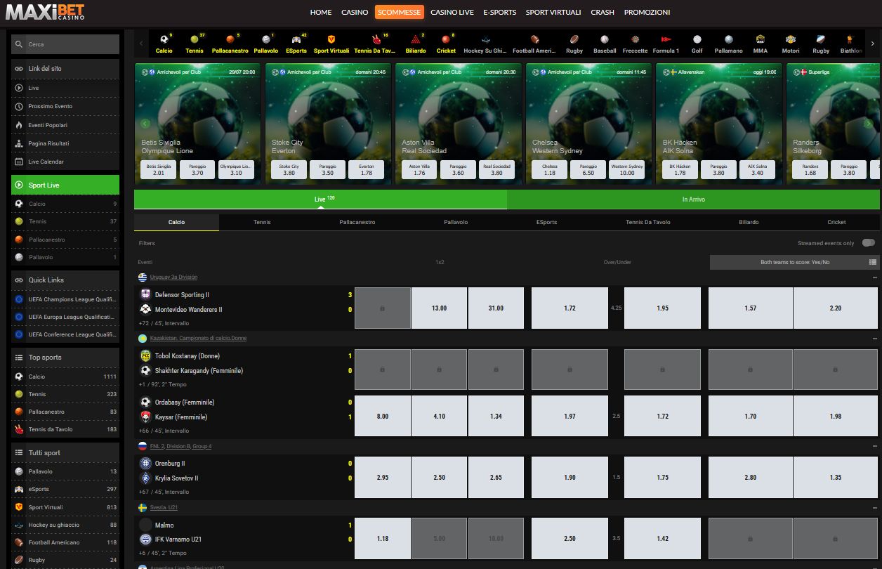Collapse the FNL 2 Division B section
Screen dimensions: 882x569
pos(874,447)
